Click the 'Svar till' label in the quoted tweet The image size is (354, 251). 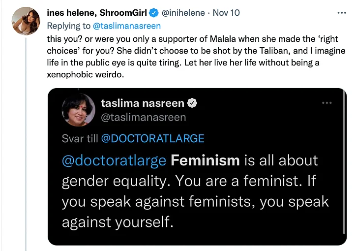[x=80, y=139]
